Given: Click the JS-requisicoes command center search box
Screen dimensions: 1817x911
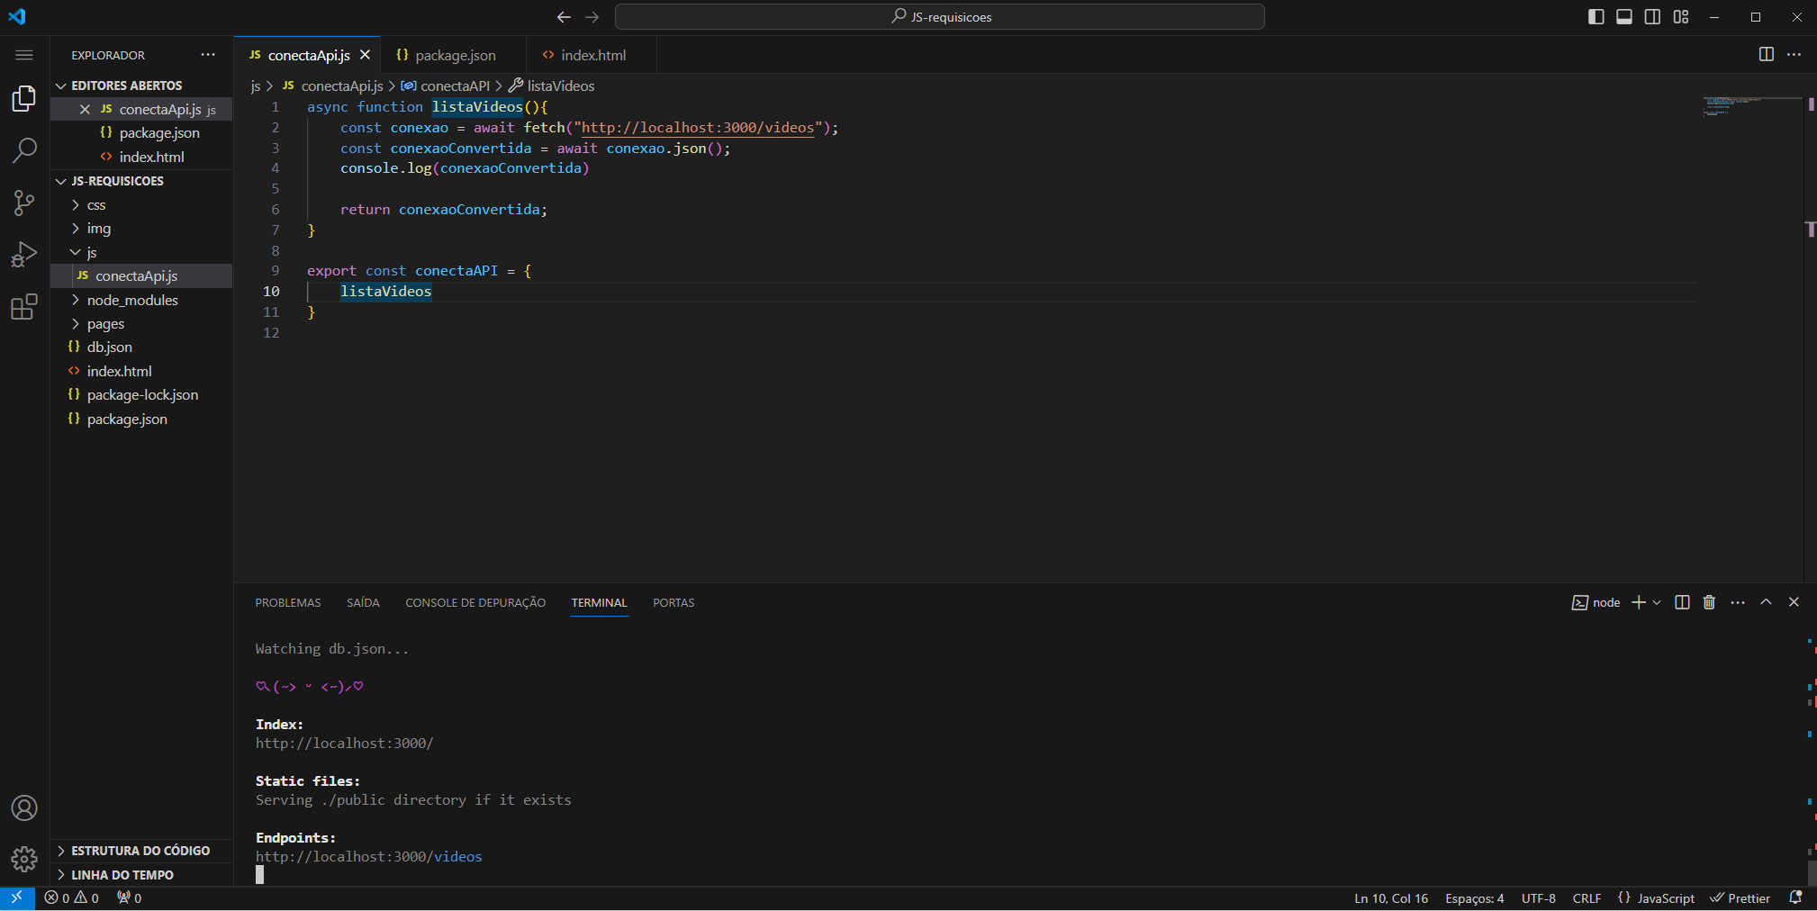Looking at the screenshot, I should [x=940, y=17].
